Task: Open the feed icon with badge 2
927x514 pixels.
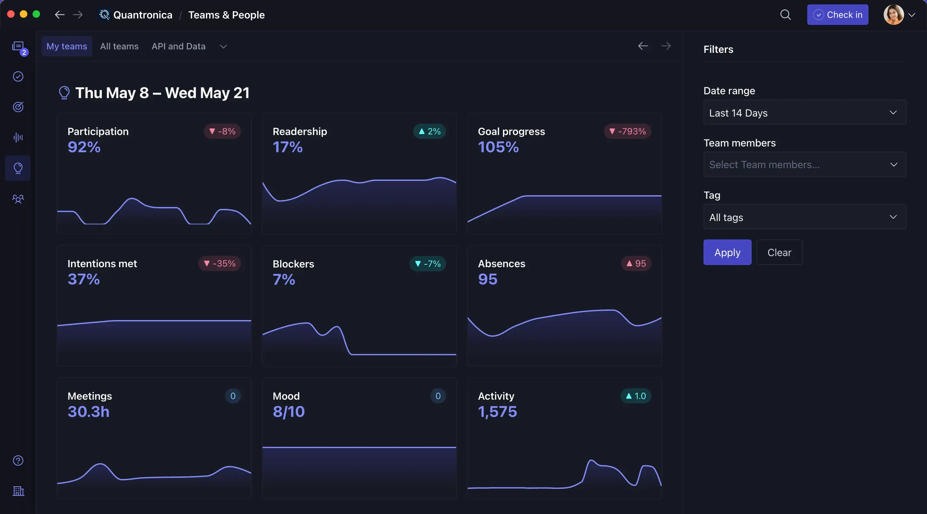Action: click(18, 47)
